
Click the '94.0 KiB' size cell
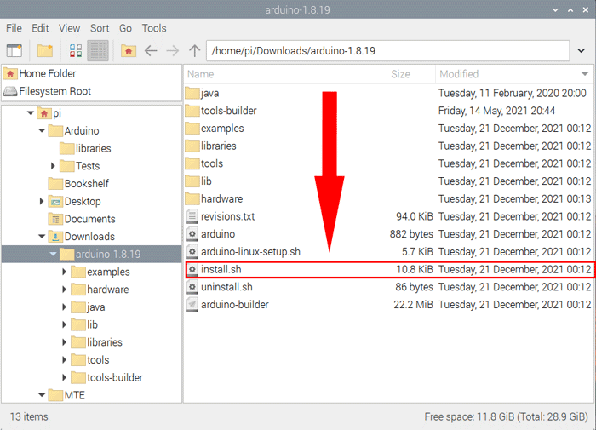[415, 216]
